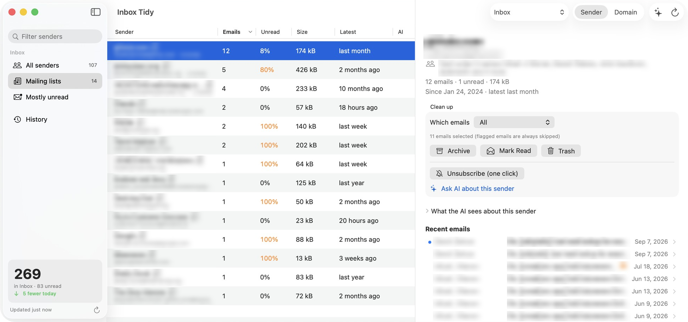This screenshot has height=322, width=688.
Task: Archive the selected emails
Action: [453, 151]
